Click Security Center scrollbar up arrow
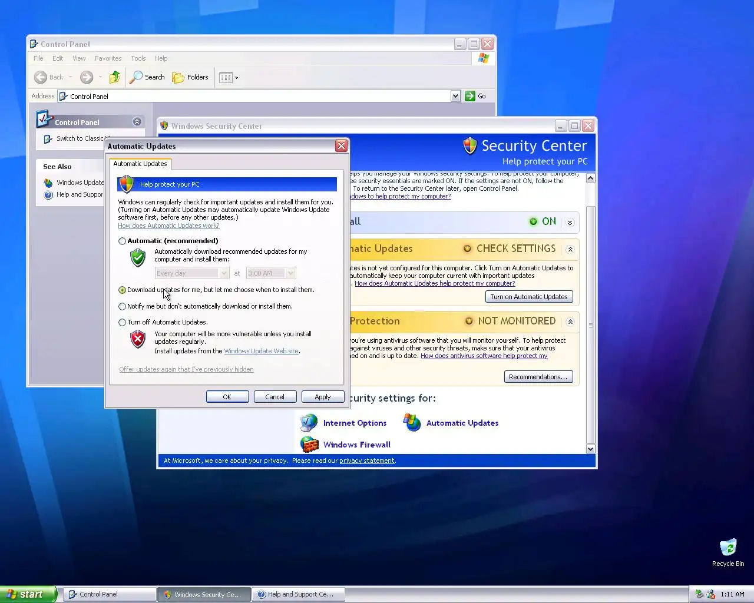This screenshot has width=754, height=603. (591, 178)
